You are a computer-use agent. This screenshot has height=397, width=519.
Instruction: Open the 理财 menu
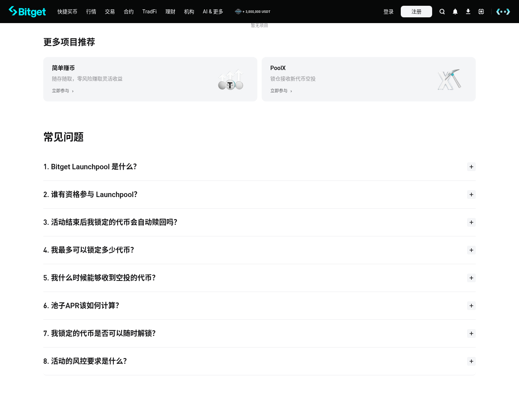[x=170, y=12]
